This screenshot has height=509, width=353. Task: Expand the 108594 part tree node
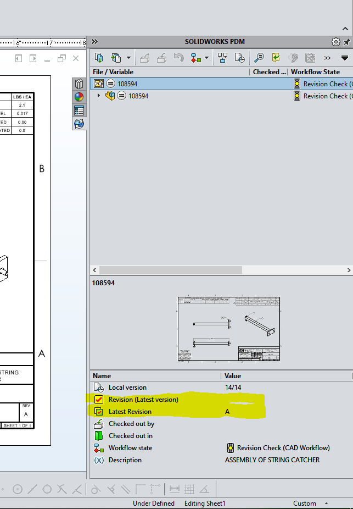pyautogui.click(x=99, y=96)
